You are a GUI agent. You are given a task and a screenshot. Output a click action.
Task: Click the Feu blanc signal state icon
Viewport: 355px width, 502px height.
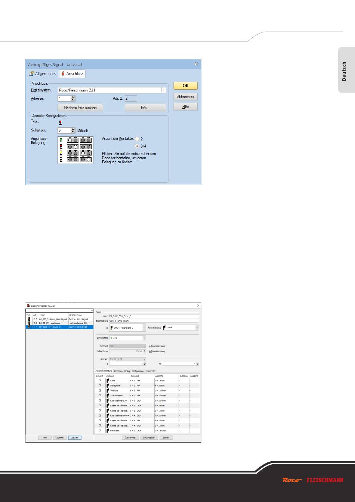(x=108, y=431)
